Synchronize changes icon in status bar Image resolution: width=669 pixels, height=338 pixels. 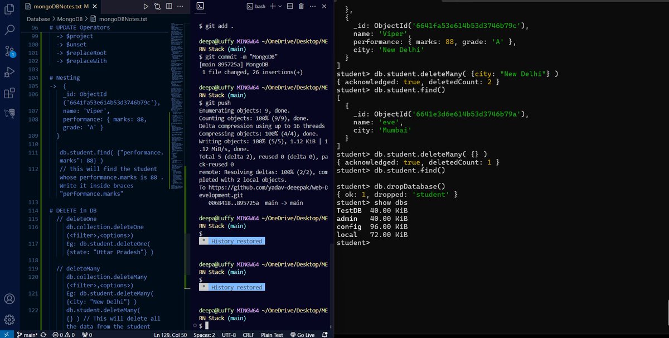coord(43,335)
